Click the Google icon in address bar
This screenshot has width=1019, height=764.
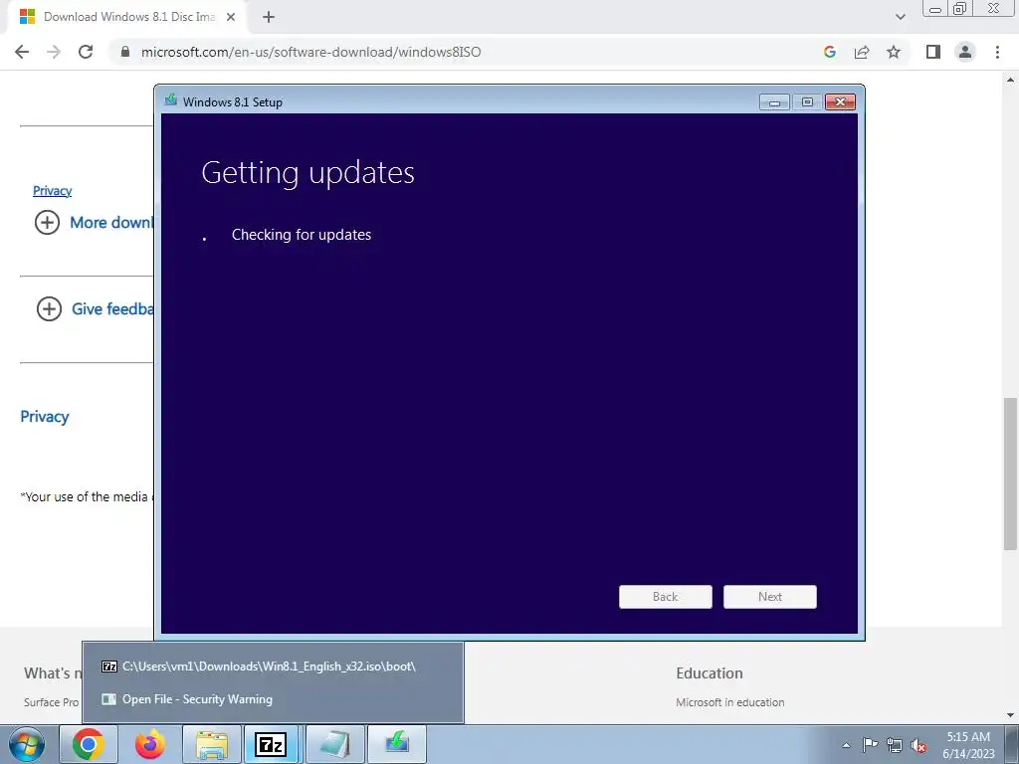tap(829, 52)
